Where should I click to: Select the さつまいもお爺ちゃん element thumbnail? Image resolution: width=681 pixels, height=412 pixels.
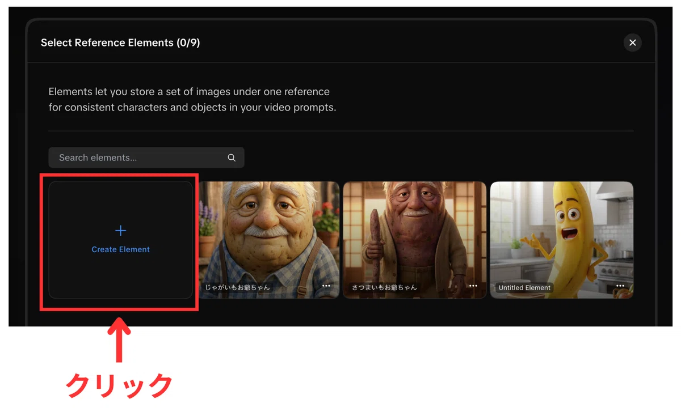415,240
